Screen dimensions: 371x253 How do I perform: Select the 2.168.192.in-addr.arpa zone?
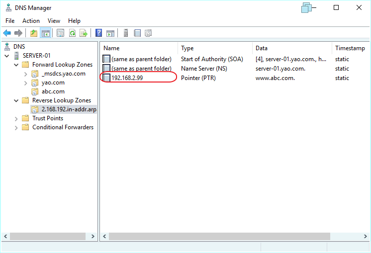(69, 109)
